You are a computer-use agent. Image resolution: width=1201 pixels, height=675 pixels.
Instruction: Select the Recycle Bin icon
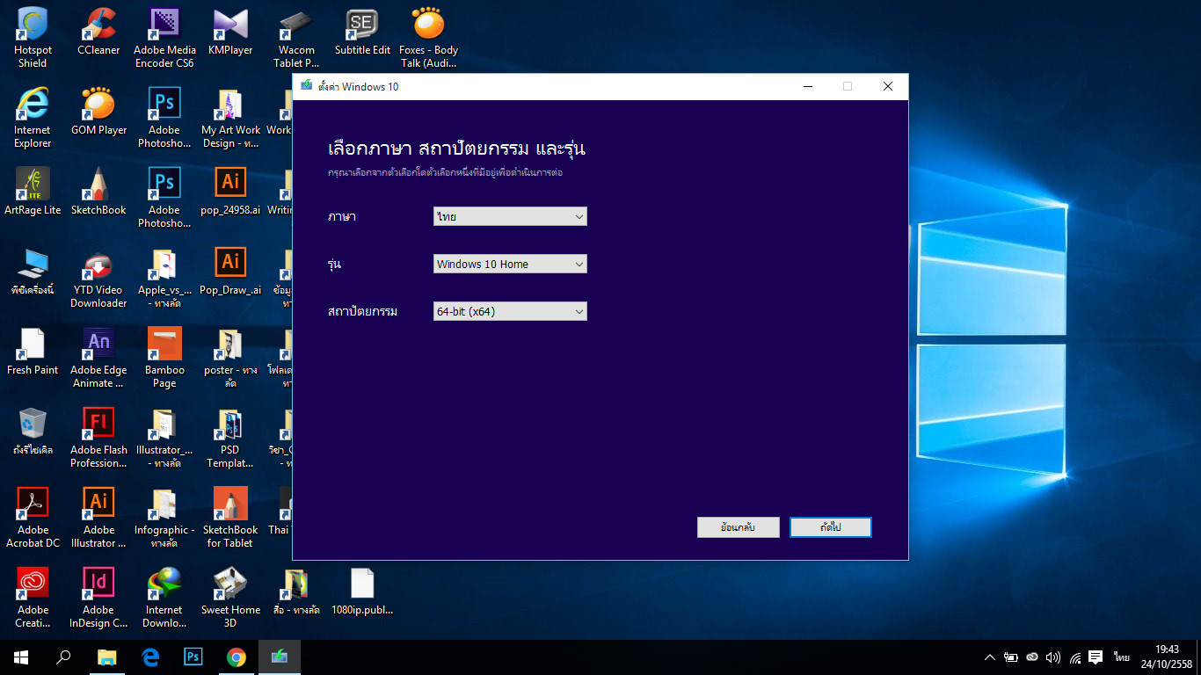[x=33, y=432]
